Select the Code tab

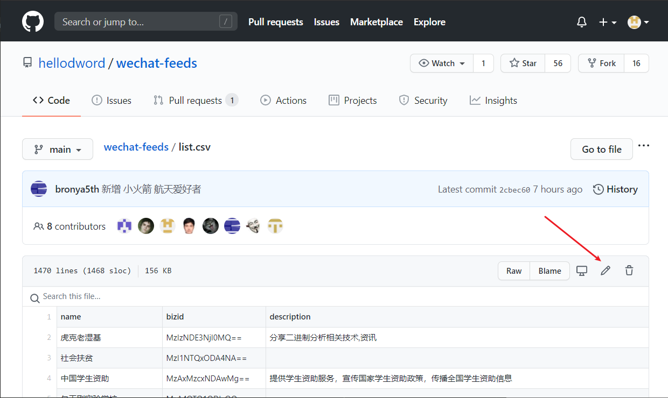tap(52, 101)
